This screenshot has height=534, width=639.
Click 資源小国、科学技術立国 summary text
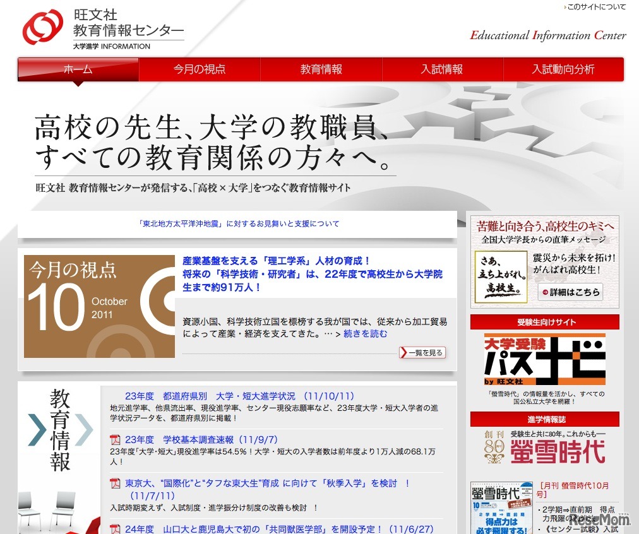click(314, 328)
